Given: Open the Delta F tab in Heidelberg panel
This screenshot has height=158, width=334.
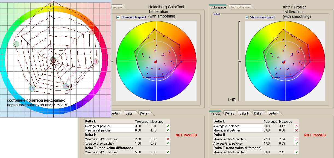Looking at the screenshot, I should click(145, 113).
